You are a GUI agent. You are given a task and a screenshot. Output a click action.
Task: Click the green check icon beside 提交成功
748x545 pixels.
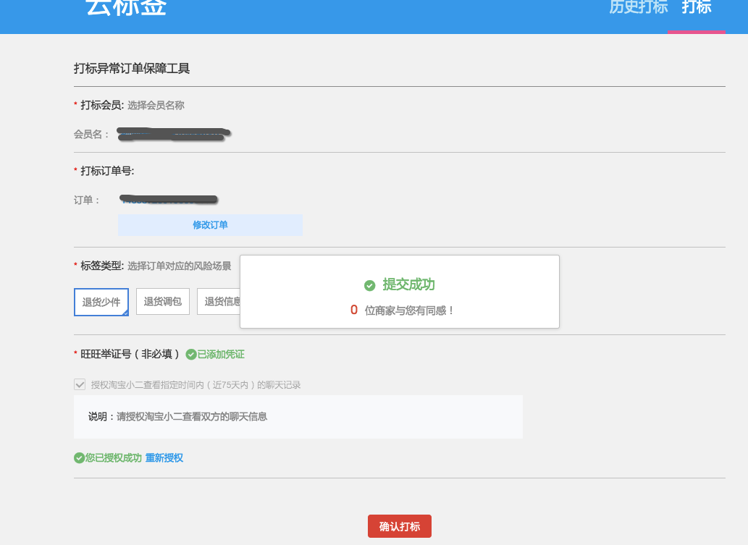click(370, 285)
